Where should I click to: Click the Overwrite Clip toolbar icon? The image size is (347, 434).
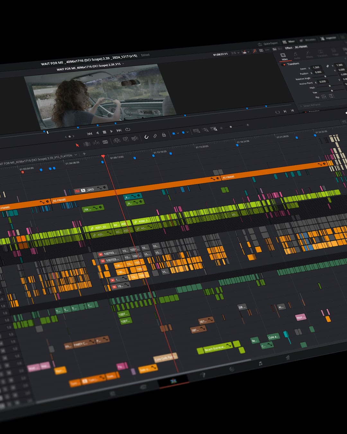[126, 140]
